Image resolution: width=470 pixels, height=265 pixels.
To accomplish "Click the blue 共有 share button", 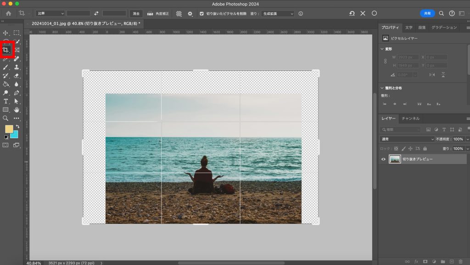I will (427, 13).
